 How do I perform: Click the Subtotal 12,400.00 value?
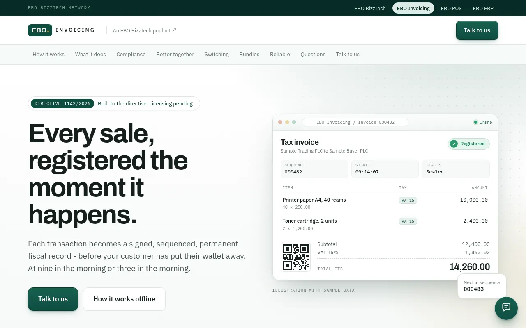click(476, 244)
